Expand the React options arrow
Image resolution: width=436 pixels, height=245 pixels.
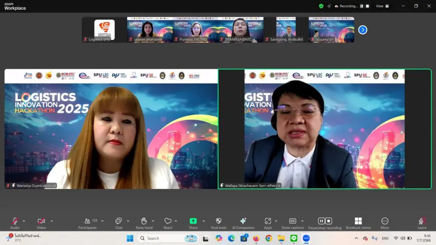click(176, 221)
